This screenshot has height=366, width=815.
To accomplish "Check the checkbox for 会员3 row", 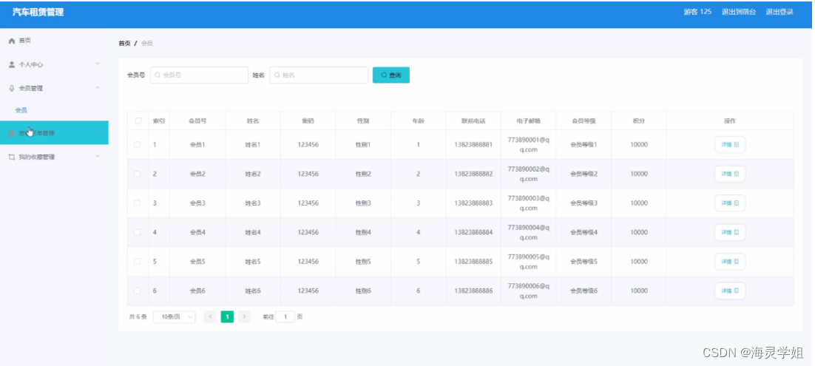I will pyautogui.click(x=138, y=203).
